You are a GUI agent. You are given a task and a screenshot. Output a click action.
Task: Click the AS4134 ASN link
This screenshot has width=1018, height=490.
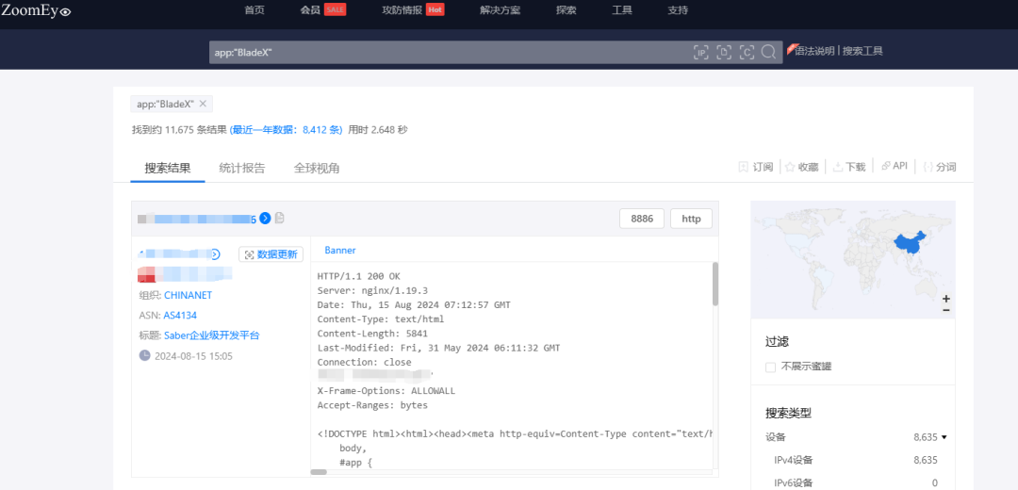point(180,316)
